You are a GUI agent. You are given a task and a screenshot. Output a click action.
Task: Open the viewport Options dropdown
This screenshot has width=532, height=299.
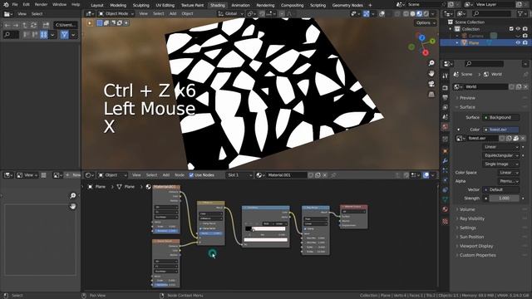[425, 22]
